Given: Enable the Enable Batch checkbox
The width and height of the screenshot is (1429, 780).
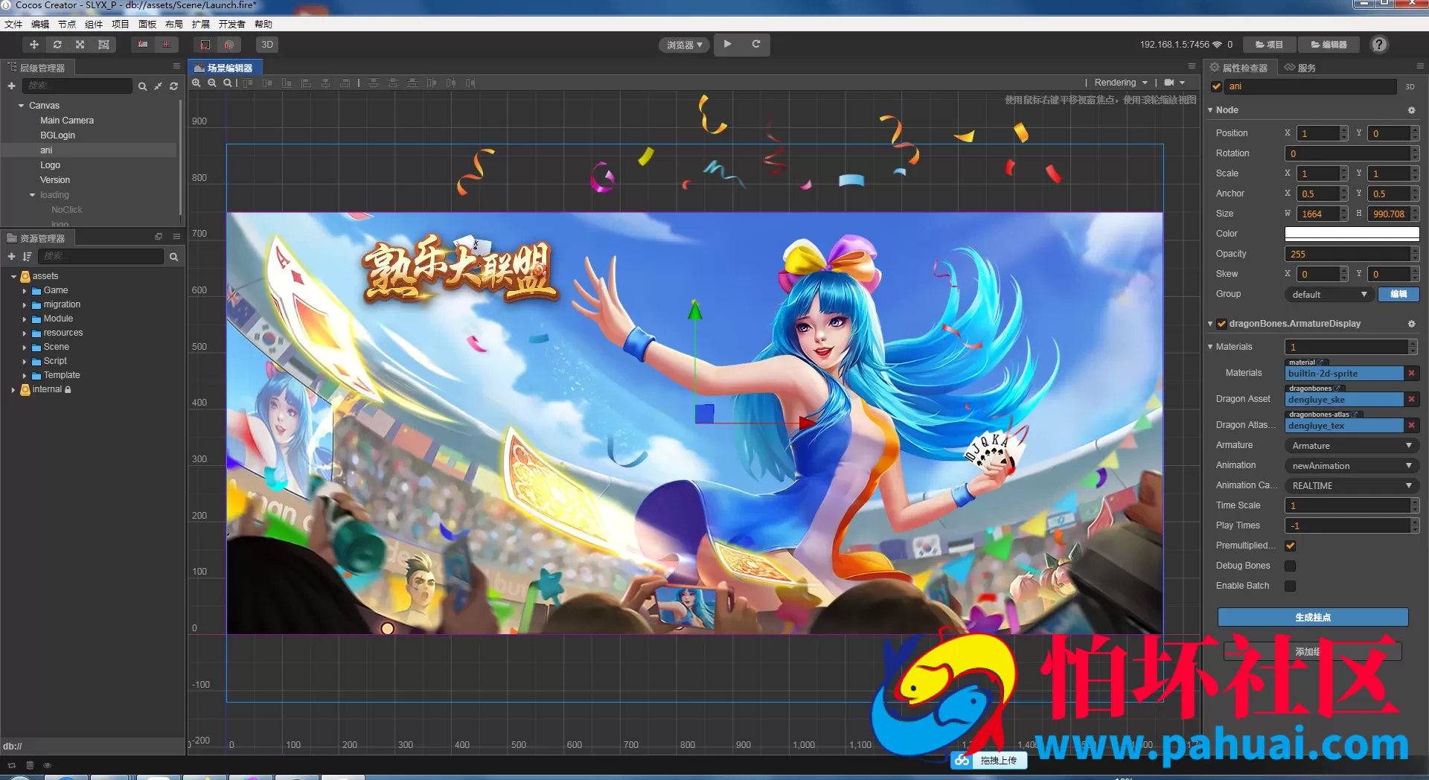Looking at the screenshot, I should pyautogui.click(x=1291, y=586).
